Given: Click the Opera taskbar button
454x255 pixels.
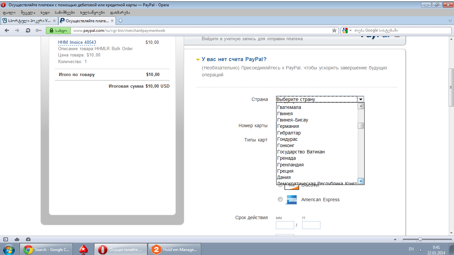Looking at the screenshot, I should (x=121, y=249).
